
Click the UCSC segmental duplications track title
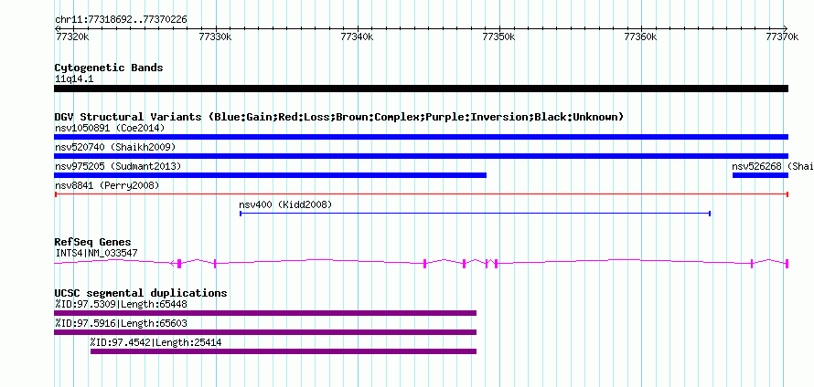tap(141, 293)
